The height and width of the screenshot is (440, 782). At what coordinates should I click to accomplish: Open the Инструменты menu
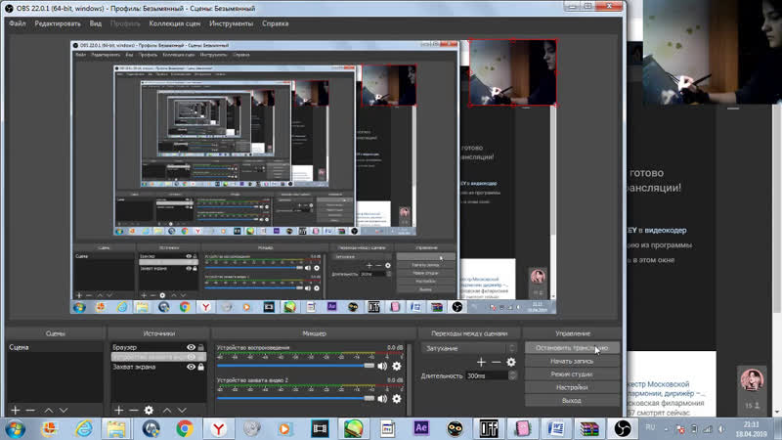click(231, 23)
